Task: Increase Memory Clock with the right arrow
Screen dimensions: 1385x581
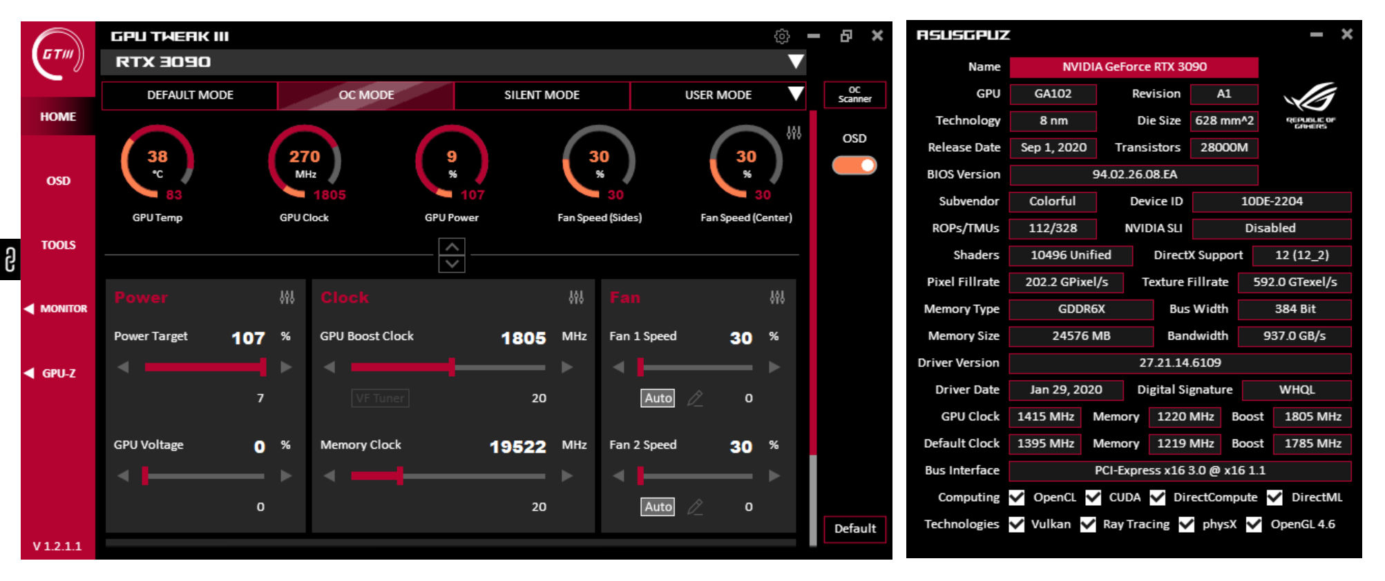Action: [x=567, y=475]
